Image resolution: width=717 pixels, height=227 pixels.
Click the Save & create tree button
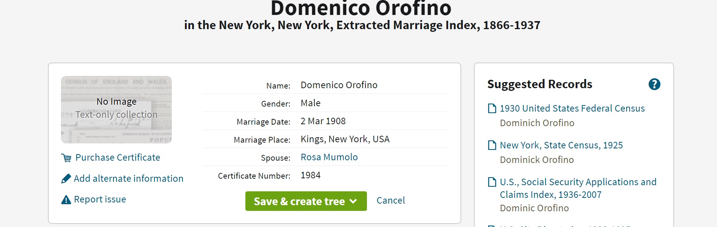point(299,201)
